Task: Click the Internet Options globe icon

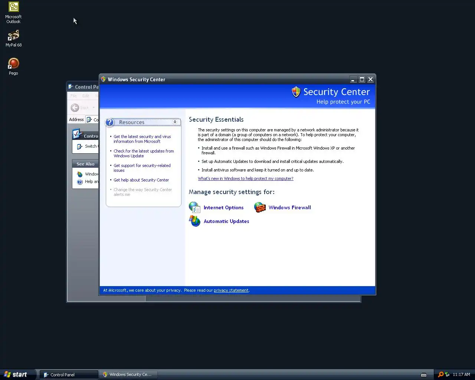Action: (x=194, y=207)
